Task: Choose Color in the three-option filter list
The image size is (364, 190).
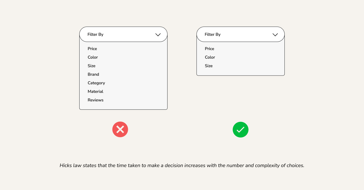Action: click(210, 57)
